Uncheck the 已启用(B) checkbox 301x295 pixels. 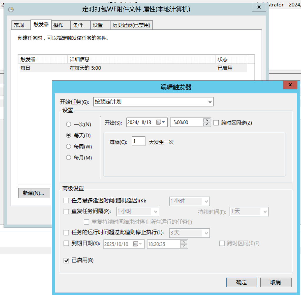point(66,261)
